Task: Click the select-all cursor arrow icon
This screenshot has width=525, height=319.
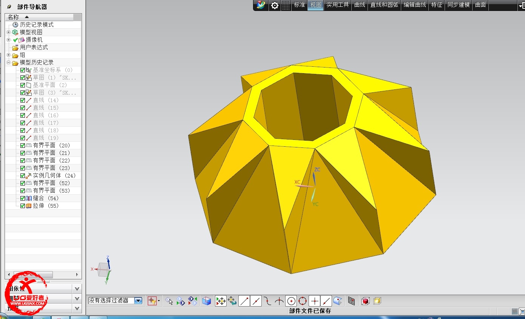Action: click(x=169, y=301)
